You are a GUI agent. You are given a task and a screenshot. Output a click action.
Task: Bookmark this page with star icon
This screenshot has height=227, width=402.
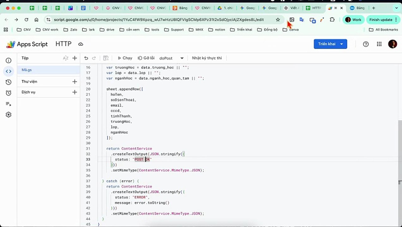coord(278,20)
